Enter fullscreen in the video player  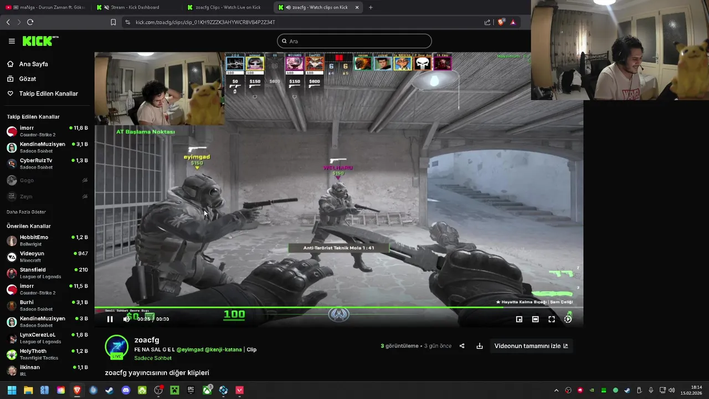tap(552, 319)
